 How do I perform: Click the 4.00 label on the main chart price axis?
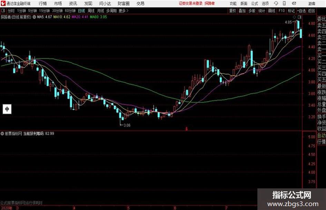(312, 70)
